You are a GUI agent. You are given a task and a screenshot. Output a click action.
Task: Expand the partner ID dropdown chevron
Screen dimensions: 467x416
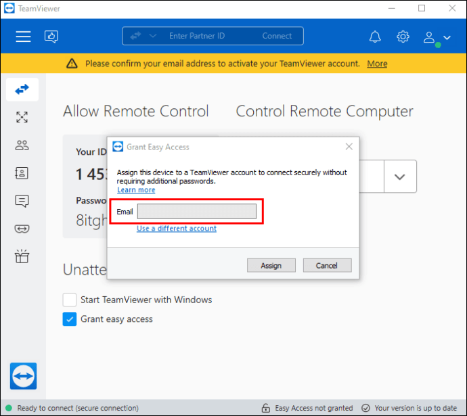pyautogui.click(x=400, y=177)
